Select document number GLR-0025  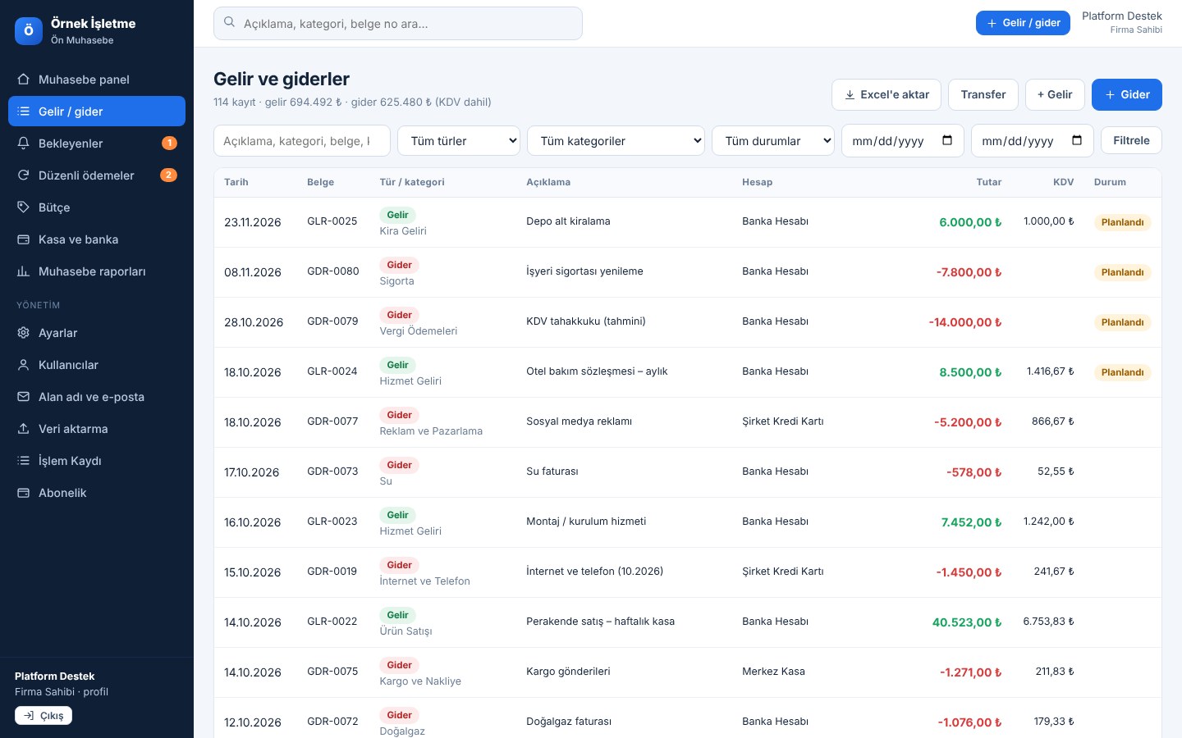332,221
